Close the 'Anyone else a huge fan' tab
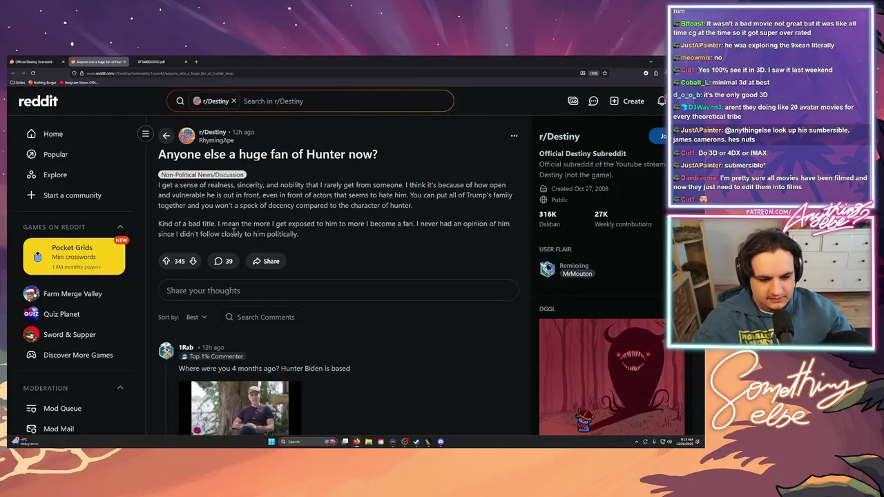The image size is (884, 497). [x=125, y=62]
